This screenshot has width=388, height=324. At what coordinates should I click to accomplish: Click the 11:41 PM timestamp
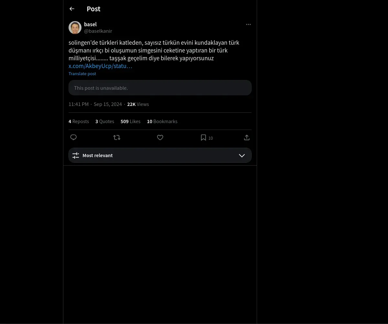point(79,104)
